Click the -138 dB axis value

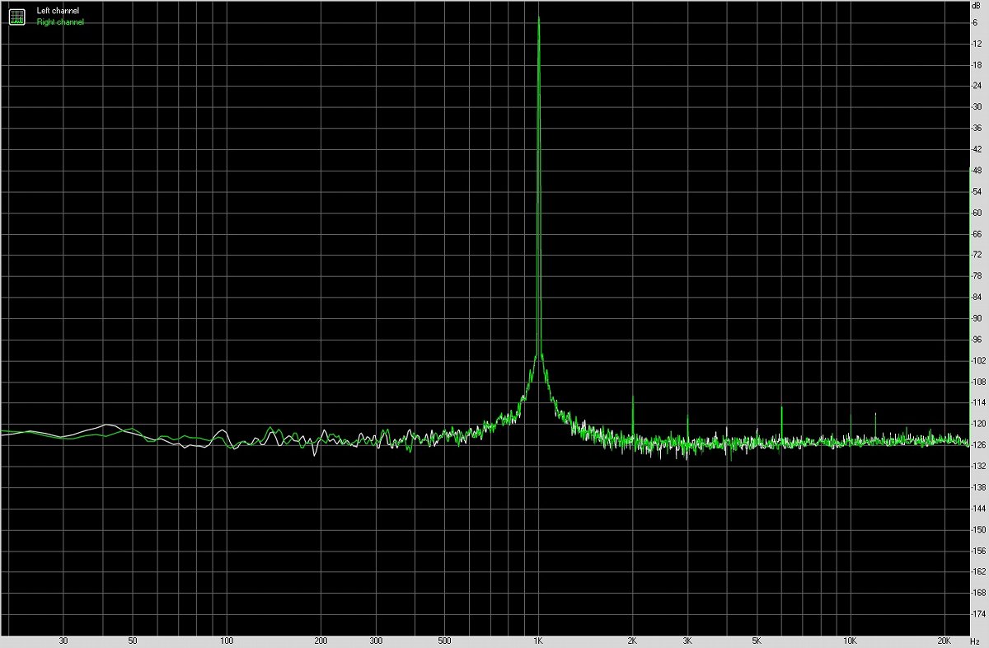(978, 487)
